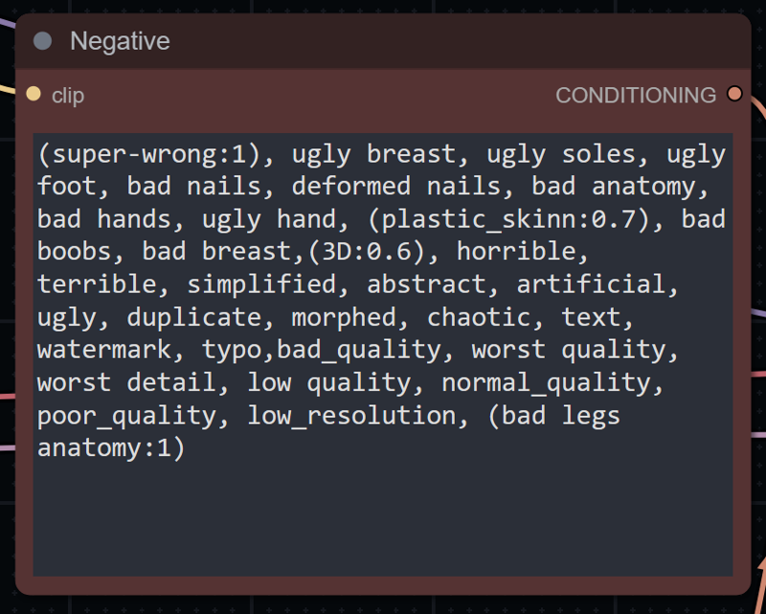Click "low_resolution" in the prompt text
Image resolution: width=766 pixels, height=614 pixels.
pyautogui.click(x=351, y=416)
